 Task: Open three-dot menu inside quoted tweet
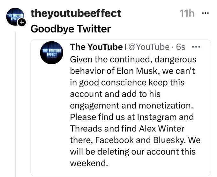196,47
